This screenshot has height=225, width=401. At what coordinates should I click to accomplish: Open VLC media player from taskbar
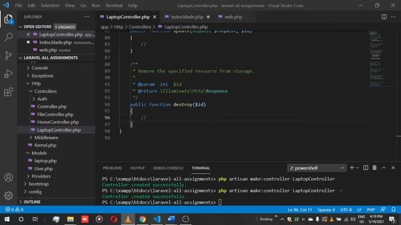tap(128, 219)
